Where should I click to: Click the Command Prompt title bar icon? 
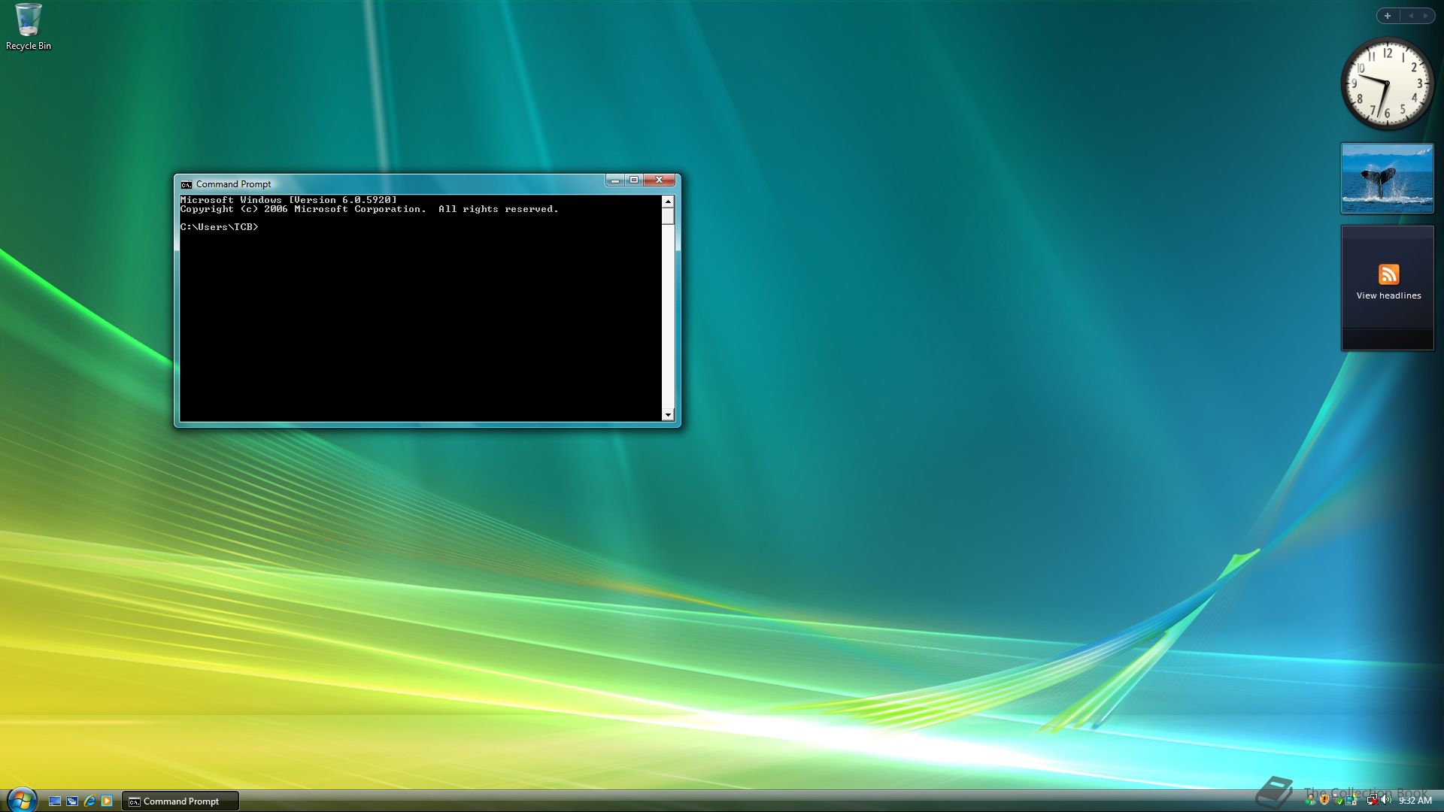[x=187, y=184]
